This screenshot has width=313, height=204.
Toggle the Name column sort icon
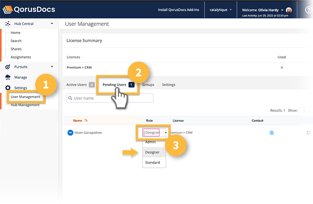[x=86, y=120]
